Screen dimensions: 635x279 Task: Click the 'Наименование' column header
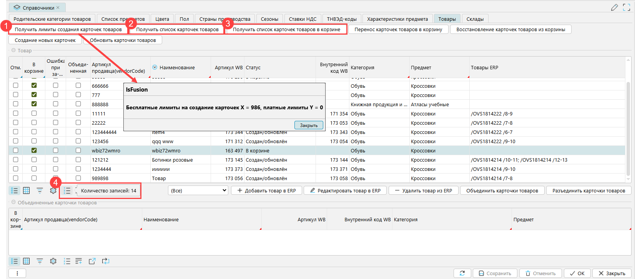click(177, 68)
